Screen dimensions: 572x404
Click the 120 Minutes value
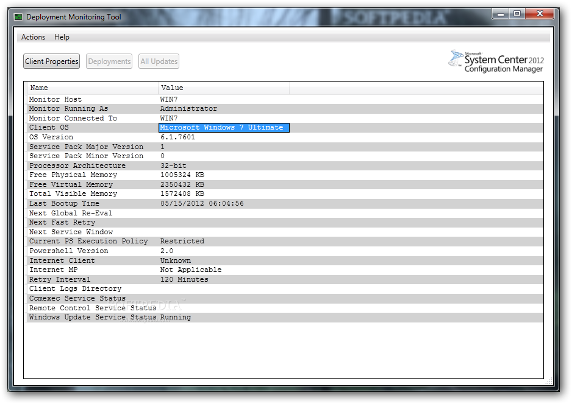(x=184, y=279)
